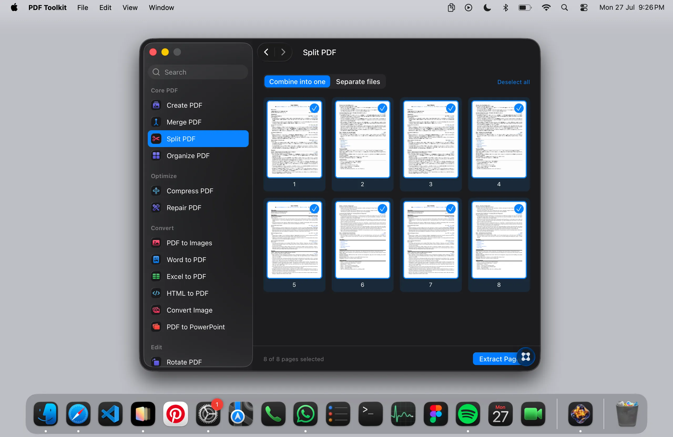Open the View menu
Screen dimensions: 673x437
(130, 8)
